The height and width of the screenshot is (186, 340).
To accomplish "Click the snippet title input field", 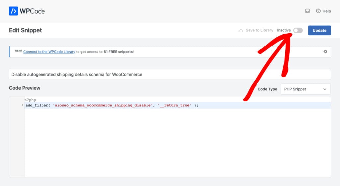I will coord(170,75).
